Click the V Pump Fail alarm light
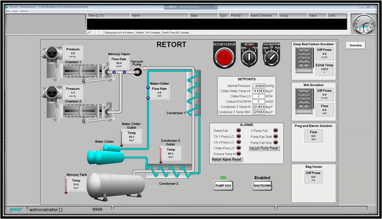 [275, 131]
